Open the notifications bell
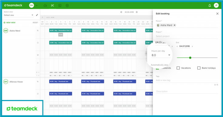This screenshot has height=117, width=223. click(x=210, y=5)
